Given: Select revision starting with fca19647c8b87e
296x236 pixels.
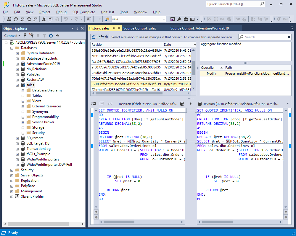Looking at the screenshot, I should coord(141,62).
